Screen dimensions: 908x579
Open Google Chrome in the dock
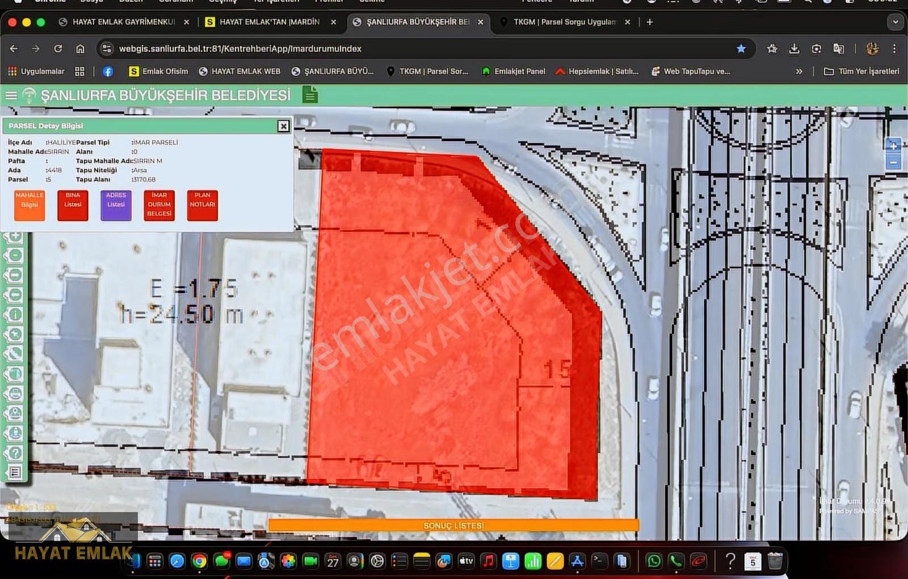199,561
